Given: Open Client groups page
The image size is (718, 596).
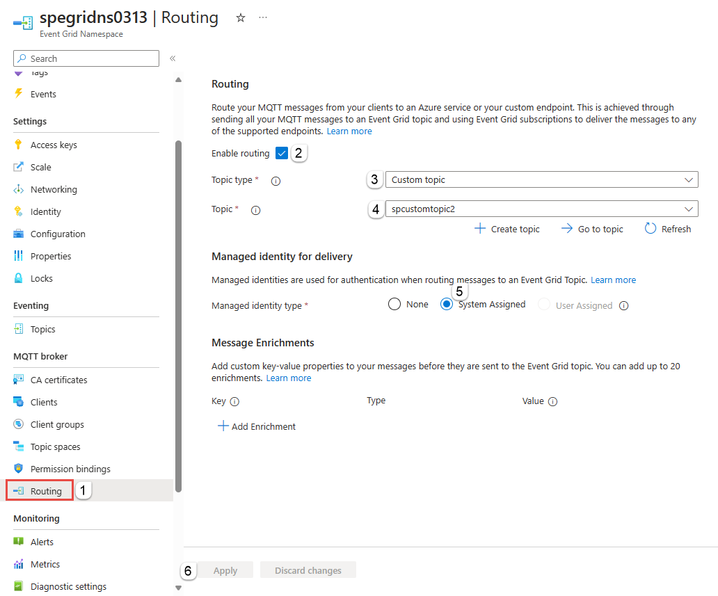Looking at the screenshot, I should click(x=57, y=424).
